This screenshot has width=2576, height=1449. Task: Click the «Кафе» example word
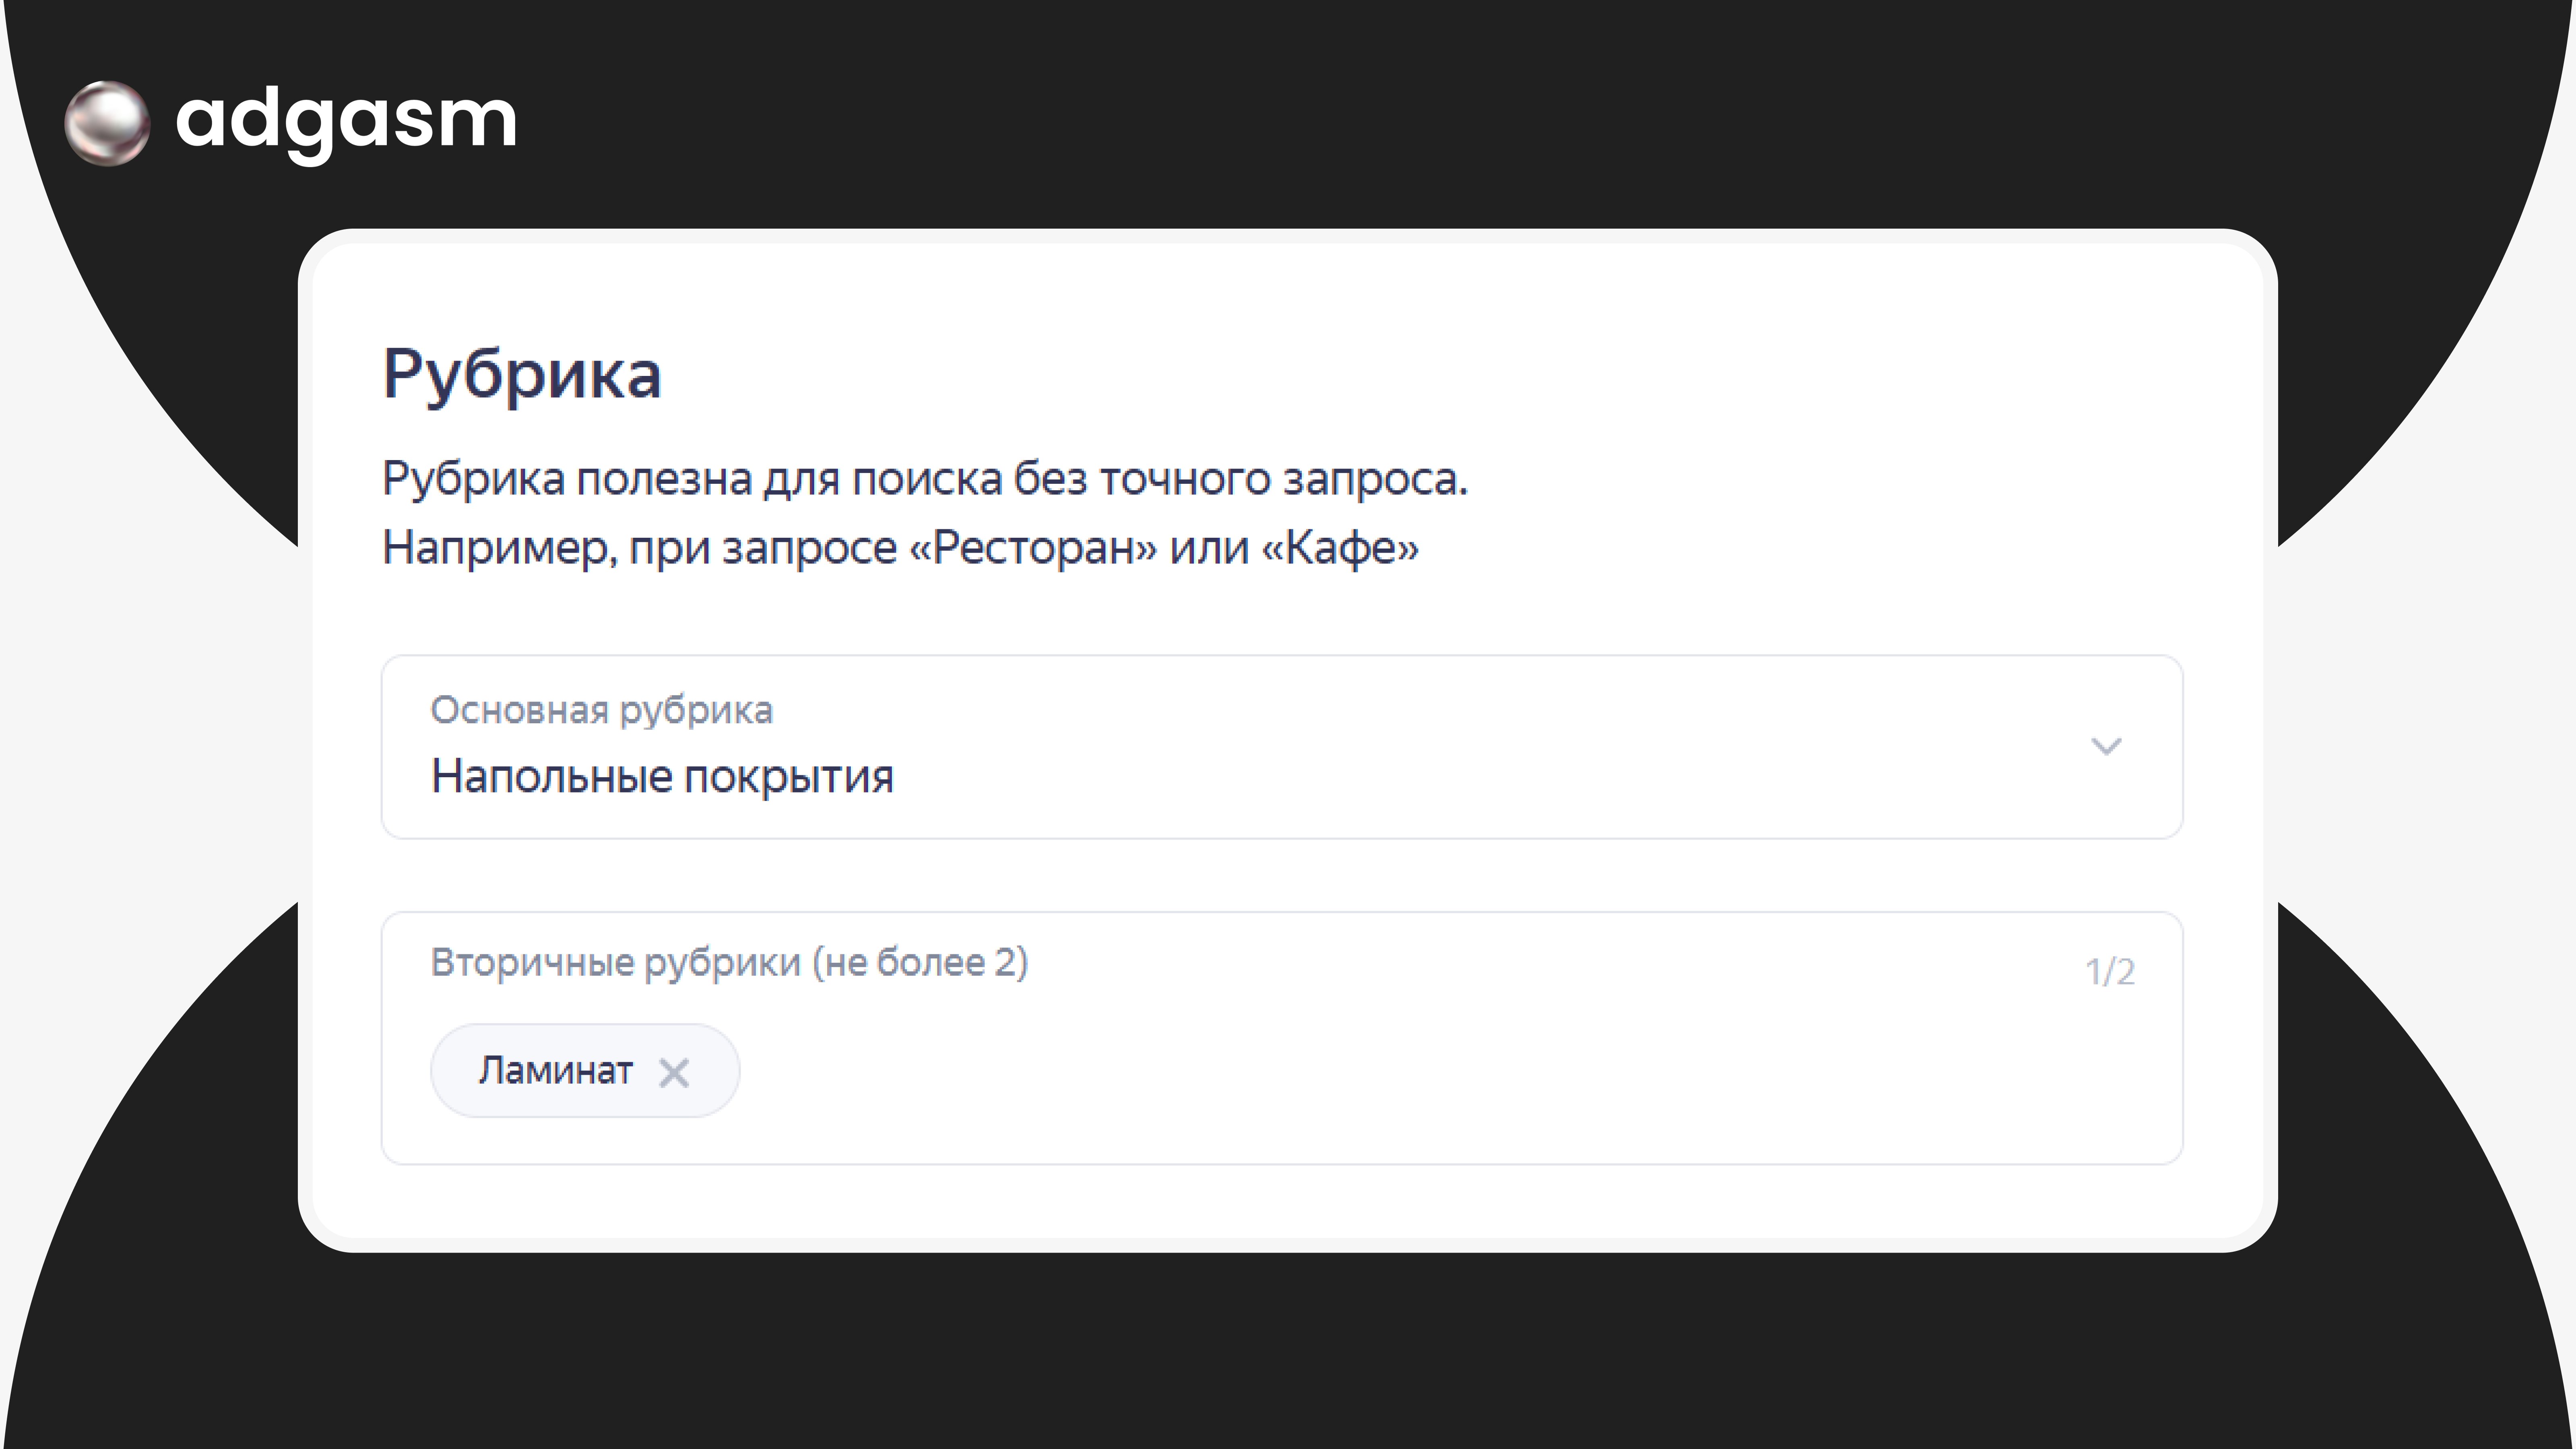(1340, 548)
